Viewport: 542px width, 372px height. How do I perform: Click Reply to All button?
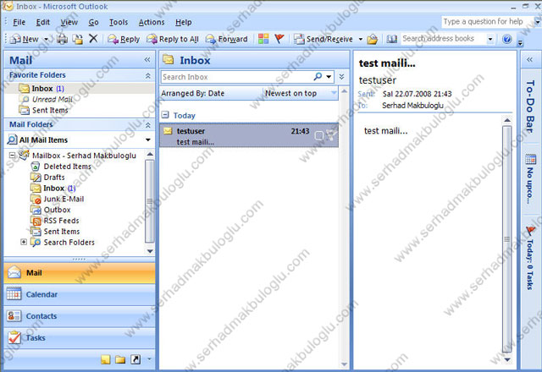[173, 39]
